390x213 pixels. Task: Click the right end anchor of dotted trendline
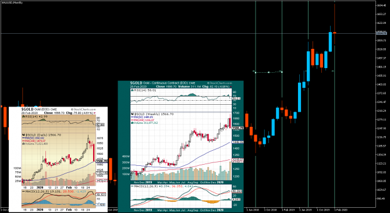(282, 72)
